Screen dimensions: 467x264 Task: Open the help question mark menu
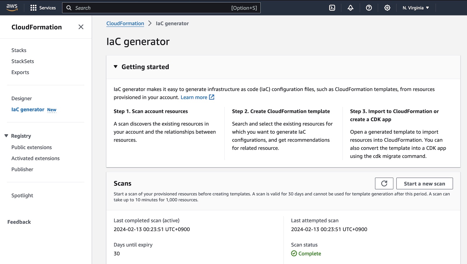(369, 8)
